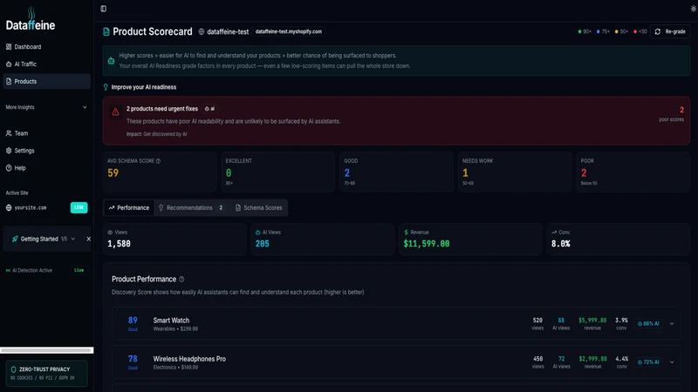Viewport: 698px width, 392px height.
Task: Click the Zero-Trust Privacy badge
Action: [x=46, y=374]
